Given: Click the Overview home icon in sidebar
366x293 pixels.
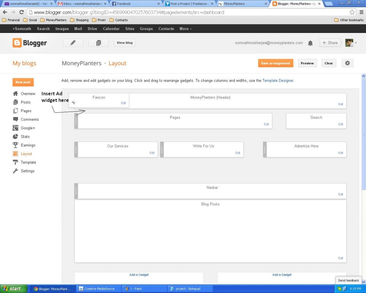Looking at the screenshot, I should [x=15, y=94].
